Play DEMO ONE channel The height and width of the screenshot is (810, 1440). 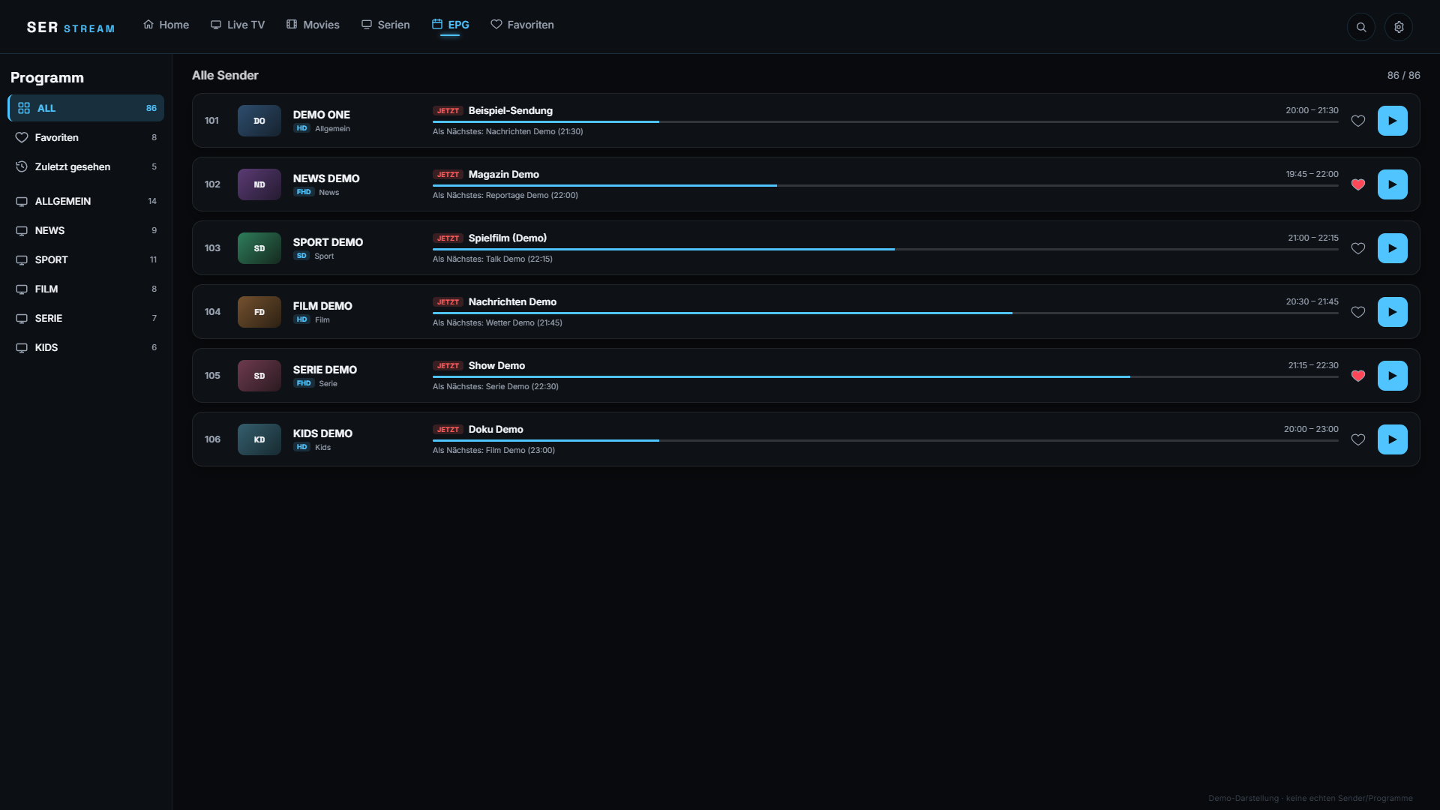pyautogui.click(x=1393, y=121)
